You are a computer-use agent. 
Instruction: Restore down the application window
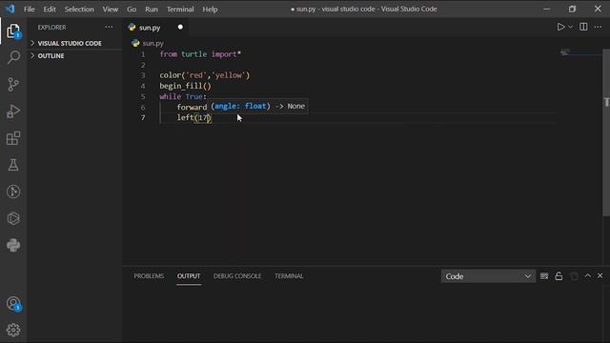pos(572,9)
